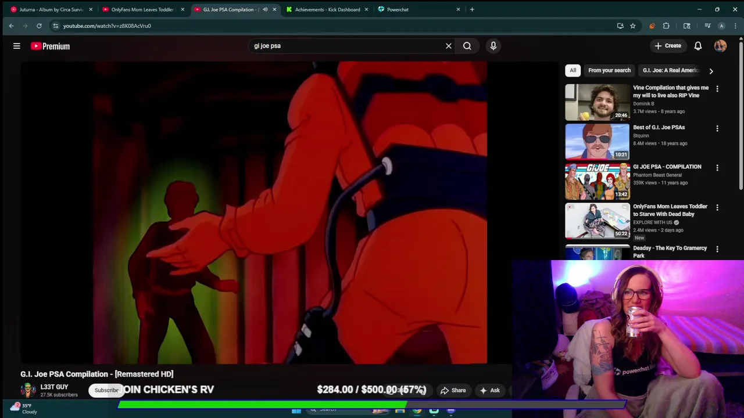The image size is (744, 418).
Task: Open YouTube notifications bell
Action: [x=698, y=46]
